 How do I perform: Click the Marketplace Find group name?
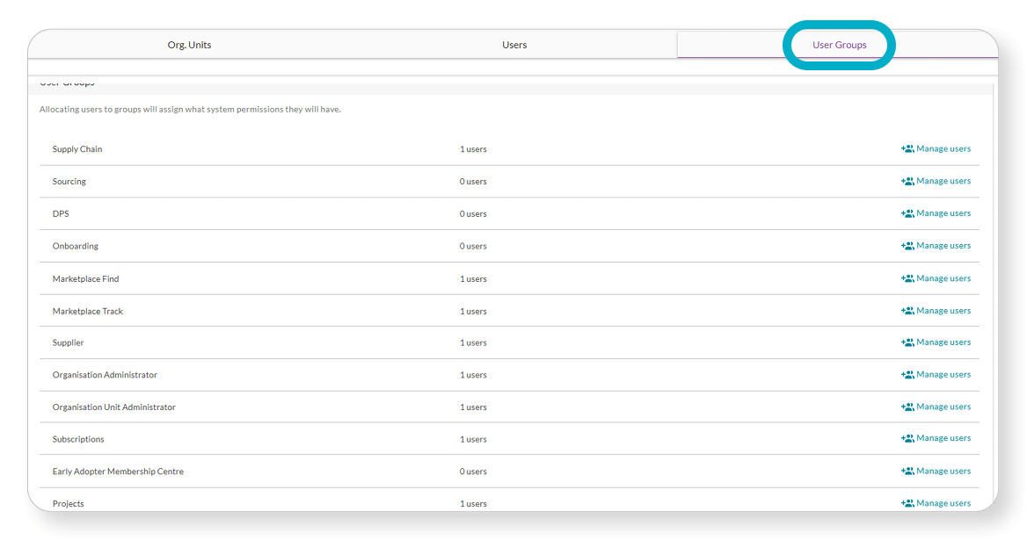coord(85,279)
